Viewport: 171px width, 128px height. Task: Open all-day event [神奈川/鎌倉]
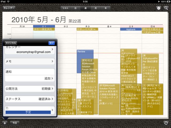coord(44,29)
